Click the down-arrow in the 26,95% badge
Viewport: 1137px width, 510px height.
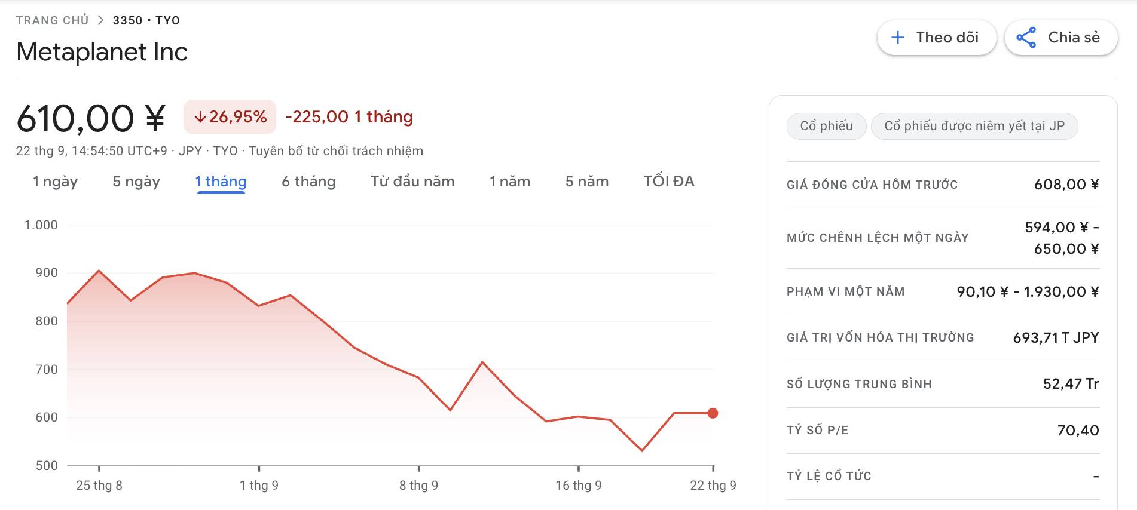pos(200,117)
